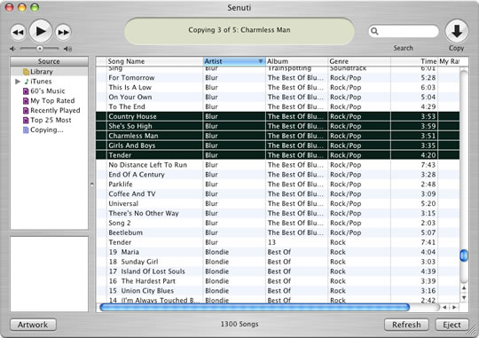This screenshot has height=338, width=479.
Task: Select the song She's So High
Action: coord(278,126)
